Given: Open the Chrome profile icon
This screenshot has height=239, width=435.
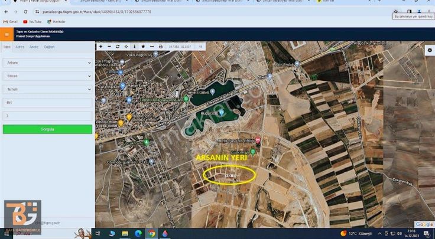Looking at the screenshot, I should [419, 12].
